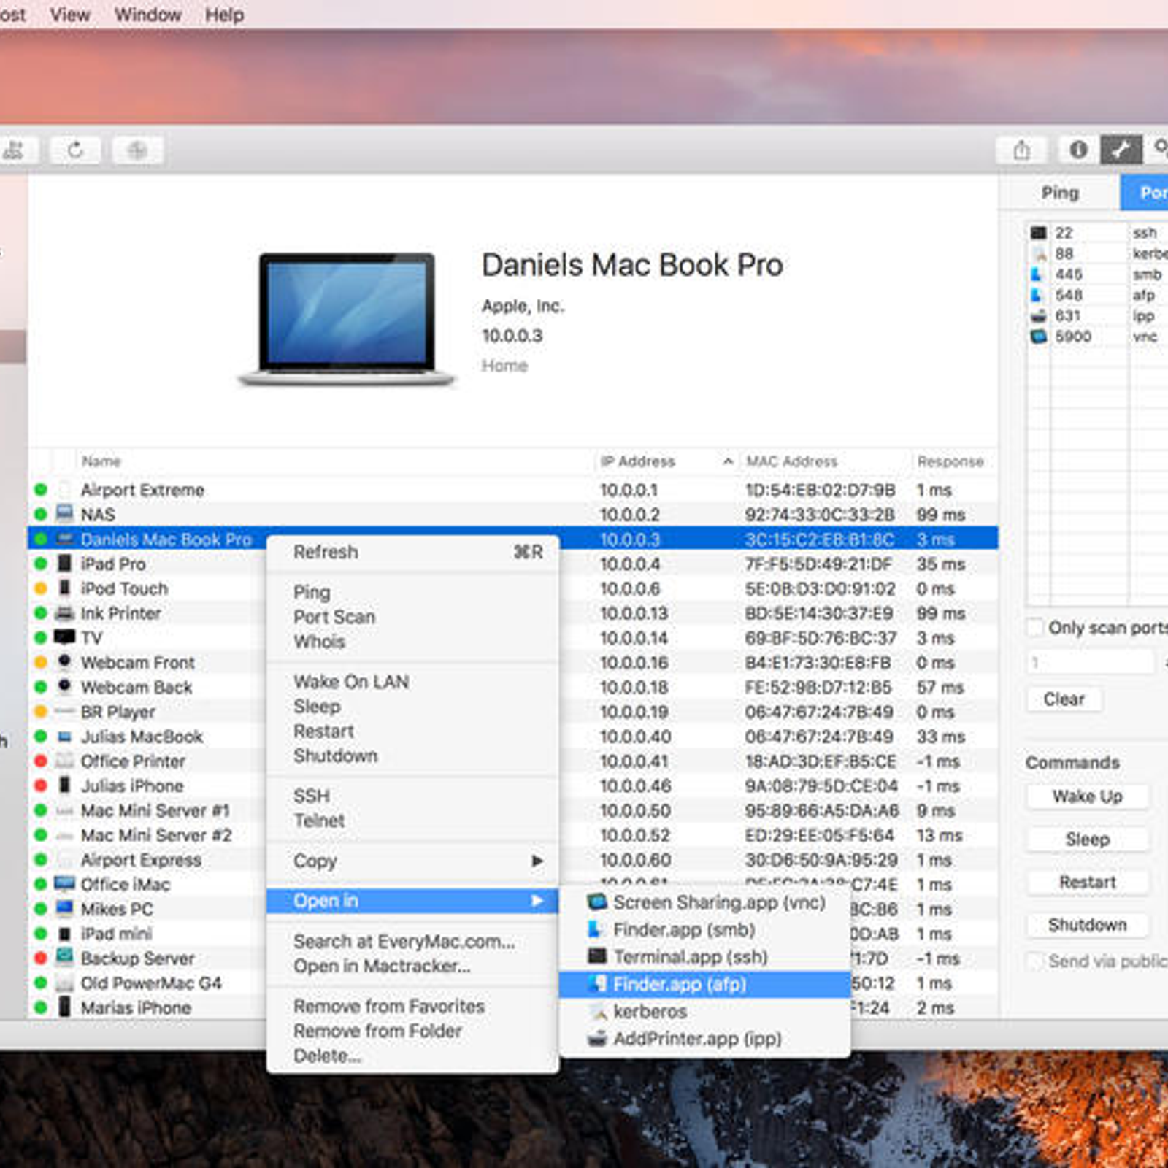
Task: Click the Sleep command button
Action: [x=1087, y=839]
